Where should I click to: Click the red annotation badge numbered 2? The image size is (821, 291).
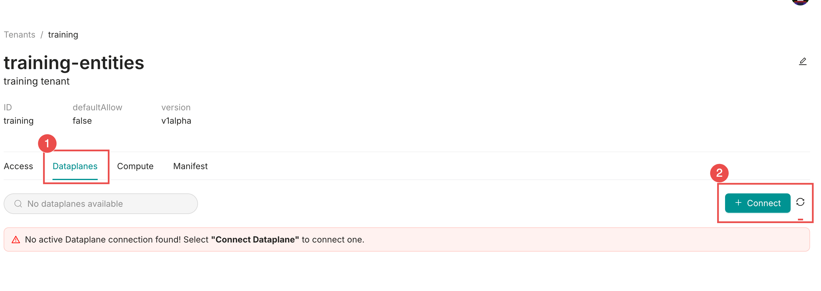[719, 173]
